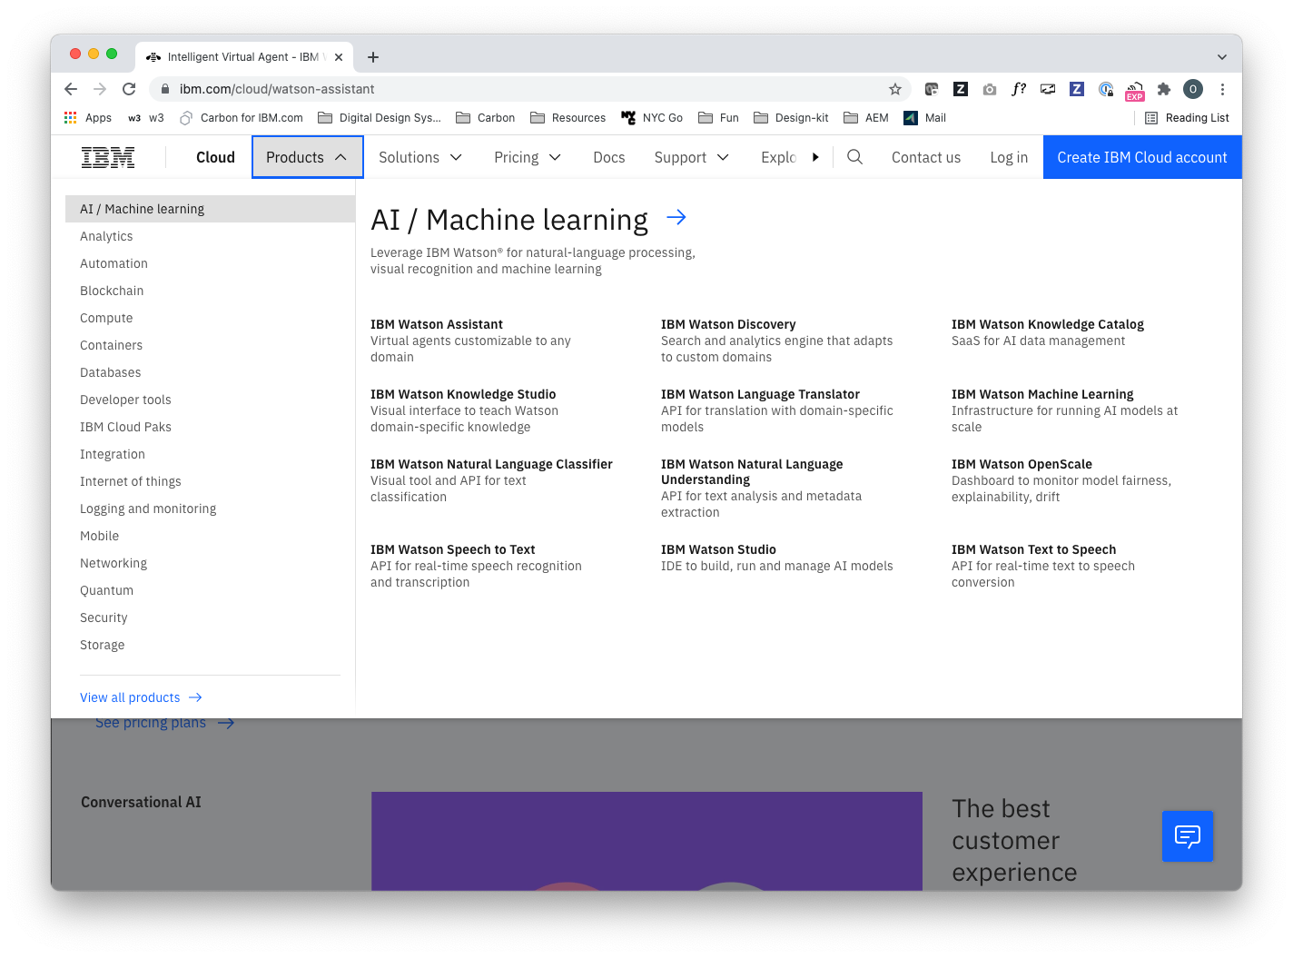The image size is (1293, 958).
Task: Select the Intelligent Virtual Agent browser tab
Action: pos(244,57)
